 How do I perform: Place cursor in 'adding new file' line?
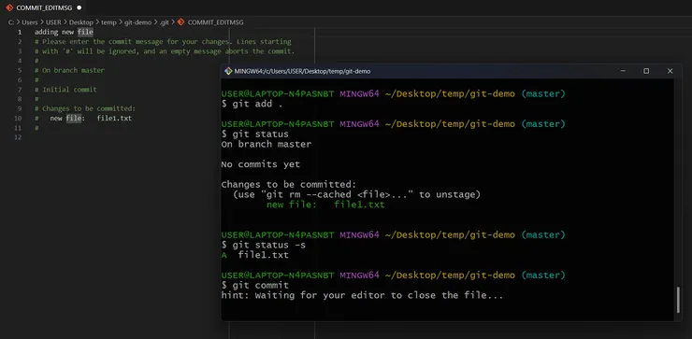[x=64, y=32]
